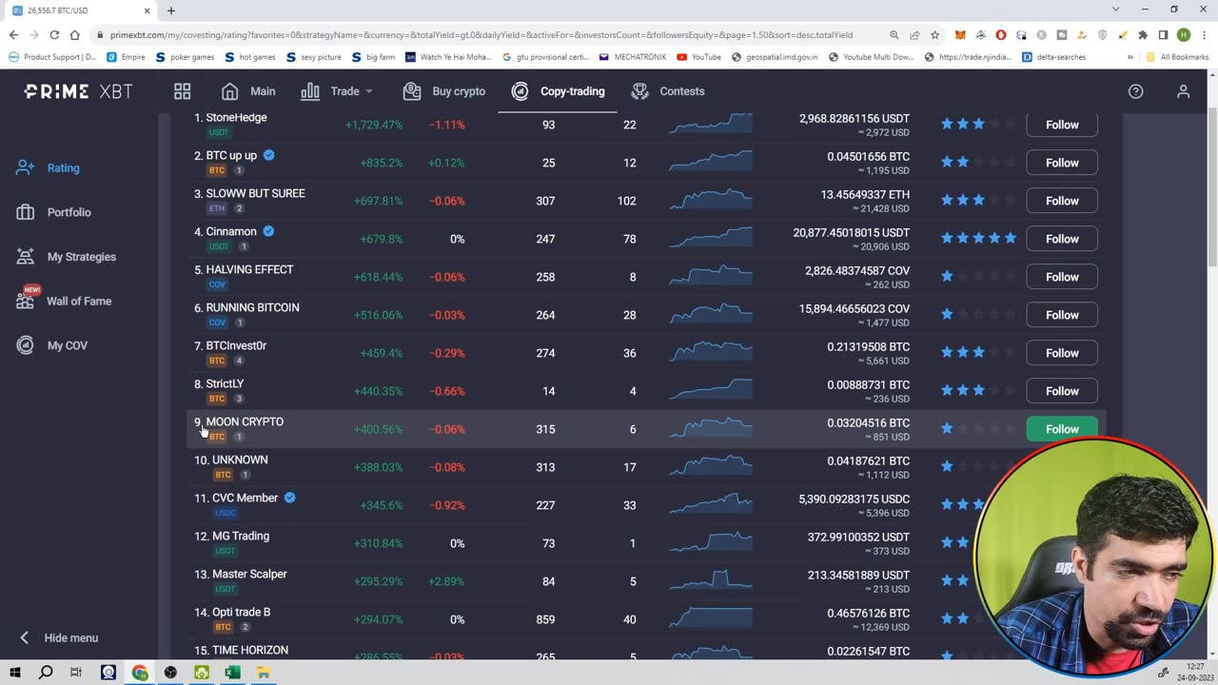Image resolution: width=1218 pixels, height=685 pixels.
Task: Click the Hide menu arrow icon
Action: click(x=25, y=637)
